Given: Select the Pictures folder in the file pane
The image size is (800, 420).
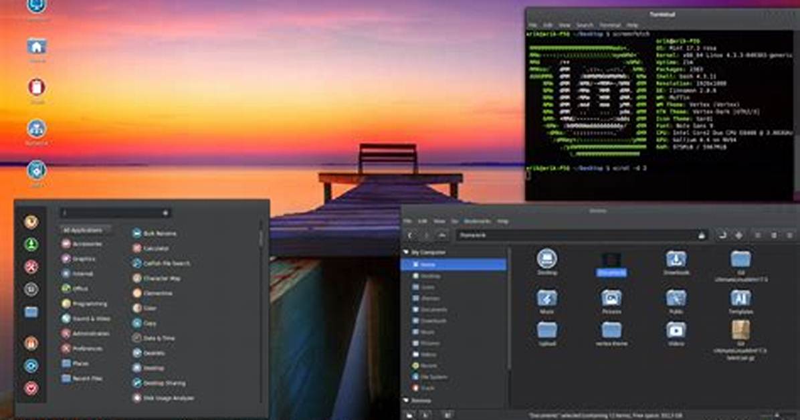Looking at the screenshot, I should (611, 301).
